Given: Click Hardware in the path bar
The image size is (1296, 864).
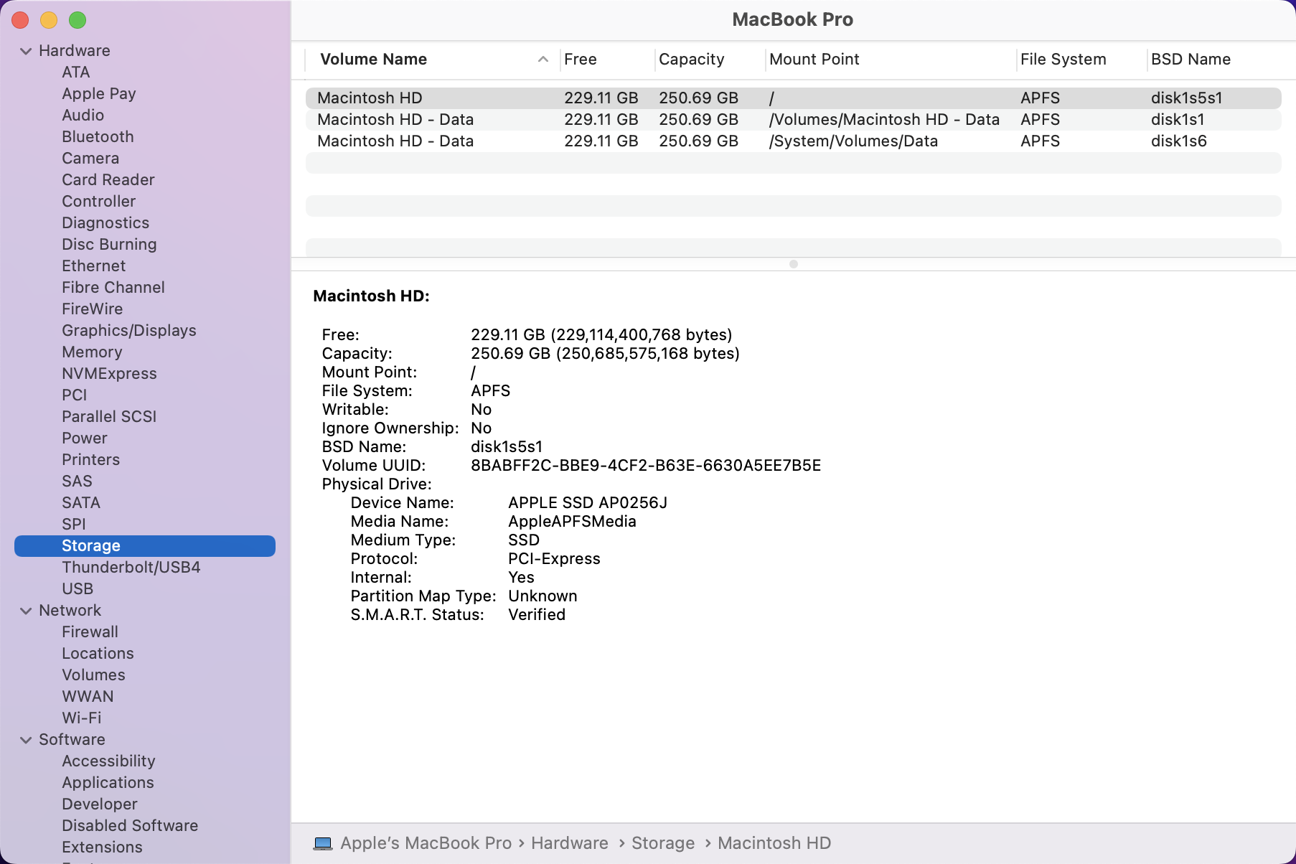Looking at the screenshot, I should [x=570, y=843].
